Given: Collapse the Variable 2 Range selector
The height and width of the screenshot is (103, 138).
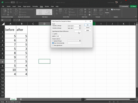Looking at the screenshot, I should 80,28.
